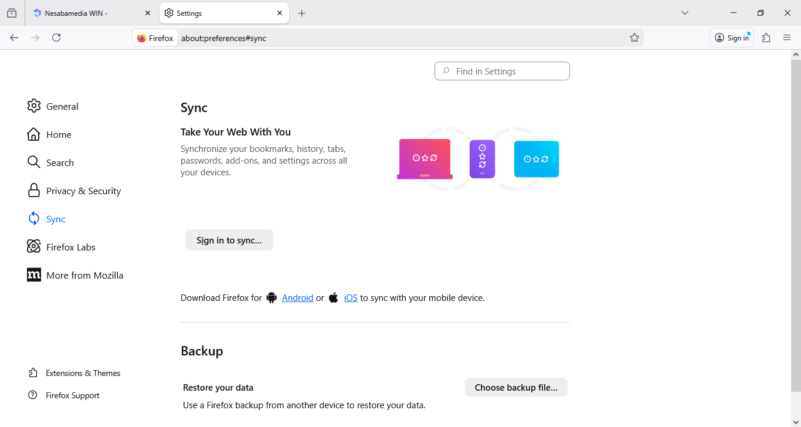This screenshot has height=427, width=801.
Task: Open the General settings category
Action: click(62, 106)
